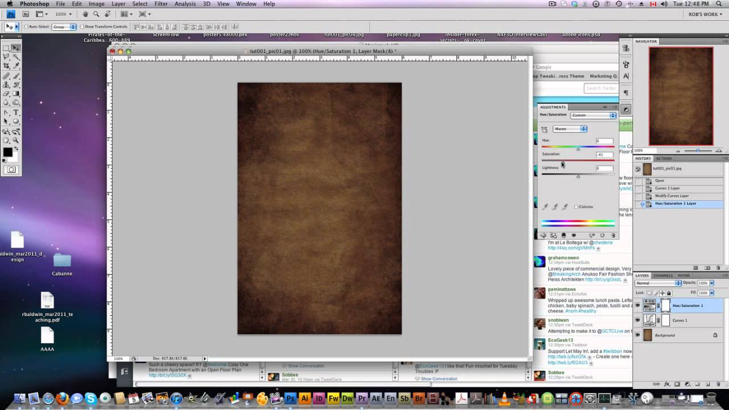The height and width of the screenshot is (410, 729).
Task: Select the Lasso tool
Action: 6,58
